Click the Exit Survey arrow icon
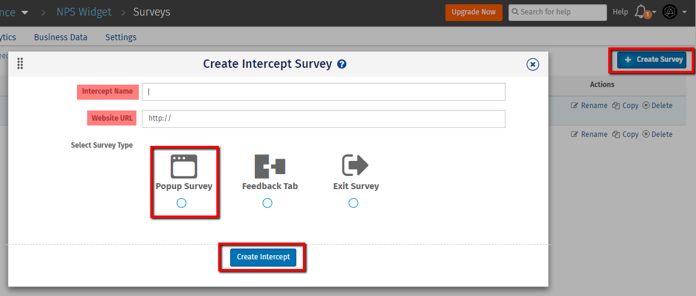The height and width of the screenshot is (296, 696). click(x=355, y=165)
